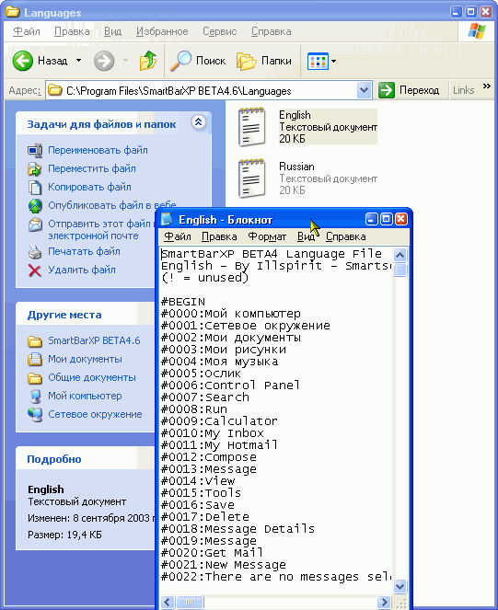Click the globe publish icon
The image size is (498, 610).
35,206
